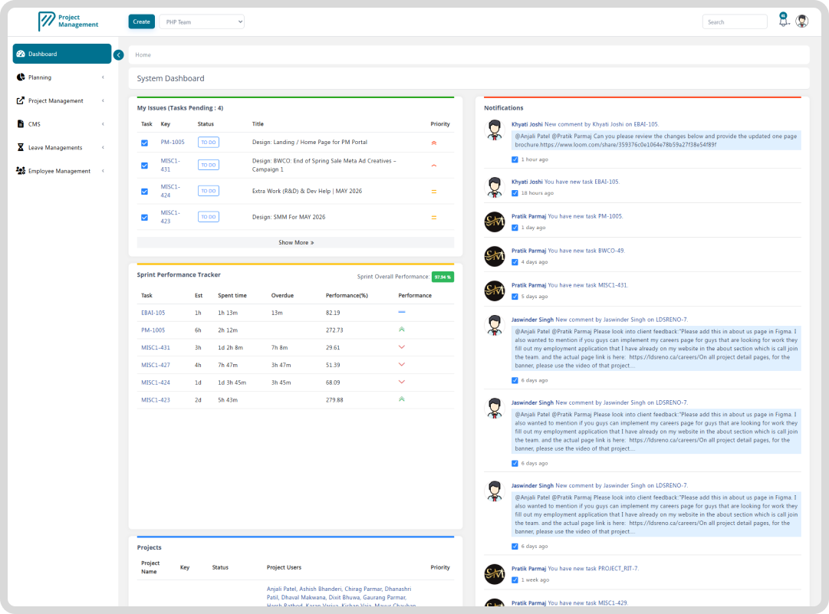Open the Dashboard menu item
Viewport: 829px width, 614px height.
62,54
